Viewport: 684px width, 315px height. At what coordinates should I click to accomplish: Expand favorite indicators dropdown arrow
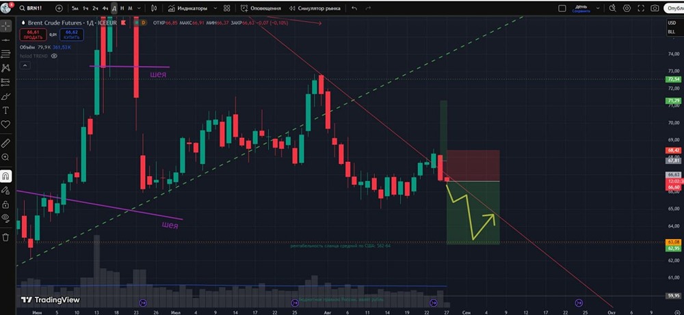click(x=215, y=8)
